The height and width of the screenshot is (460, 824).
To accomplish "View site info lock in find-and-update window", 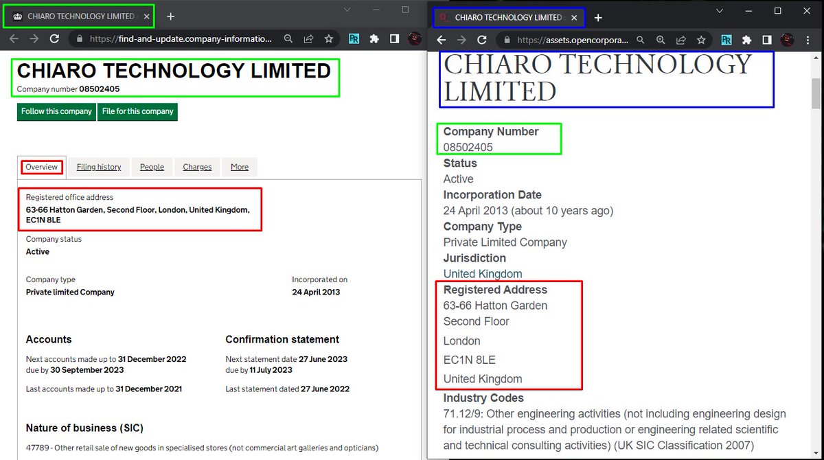I will pos(80,39).
